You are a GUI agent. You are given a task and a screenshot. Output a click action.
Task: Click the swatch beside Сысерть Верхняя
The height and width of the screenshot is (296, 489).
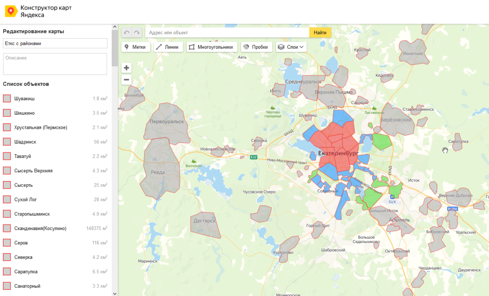tap(7, 170)
